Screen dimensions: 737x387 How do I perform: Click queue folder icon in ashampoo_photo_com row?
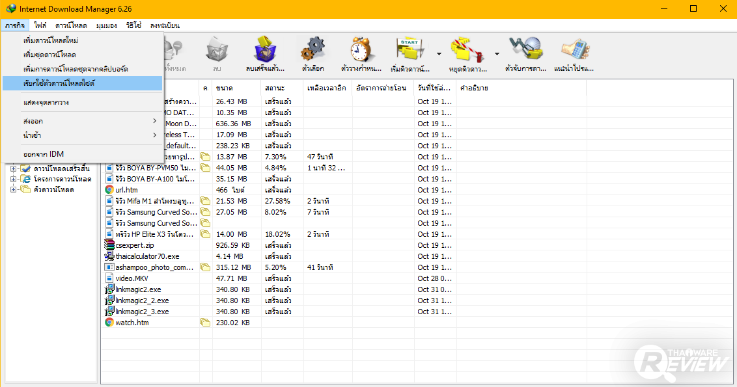click(205, 267)
